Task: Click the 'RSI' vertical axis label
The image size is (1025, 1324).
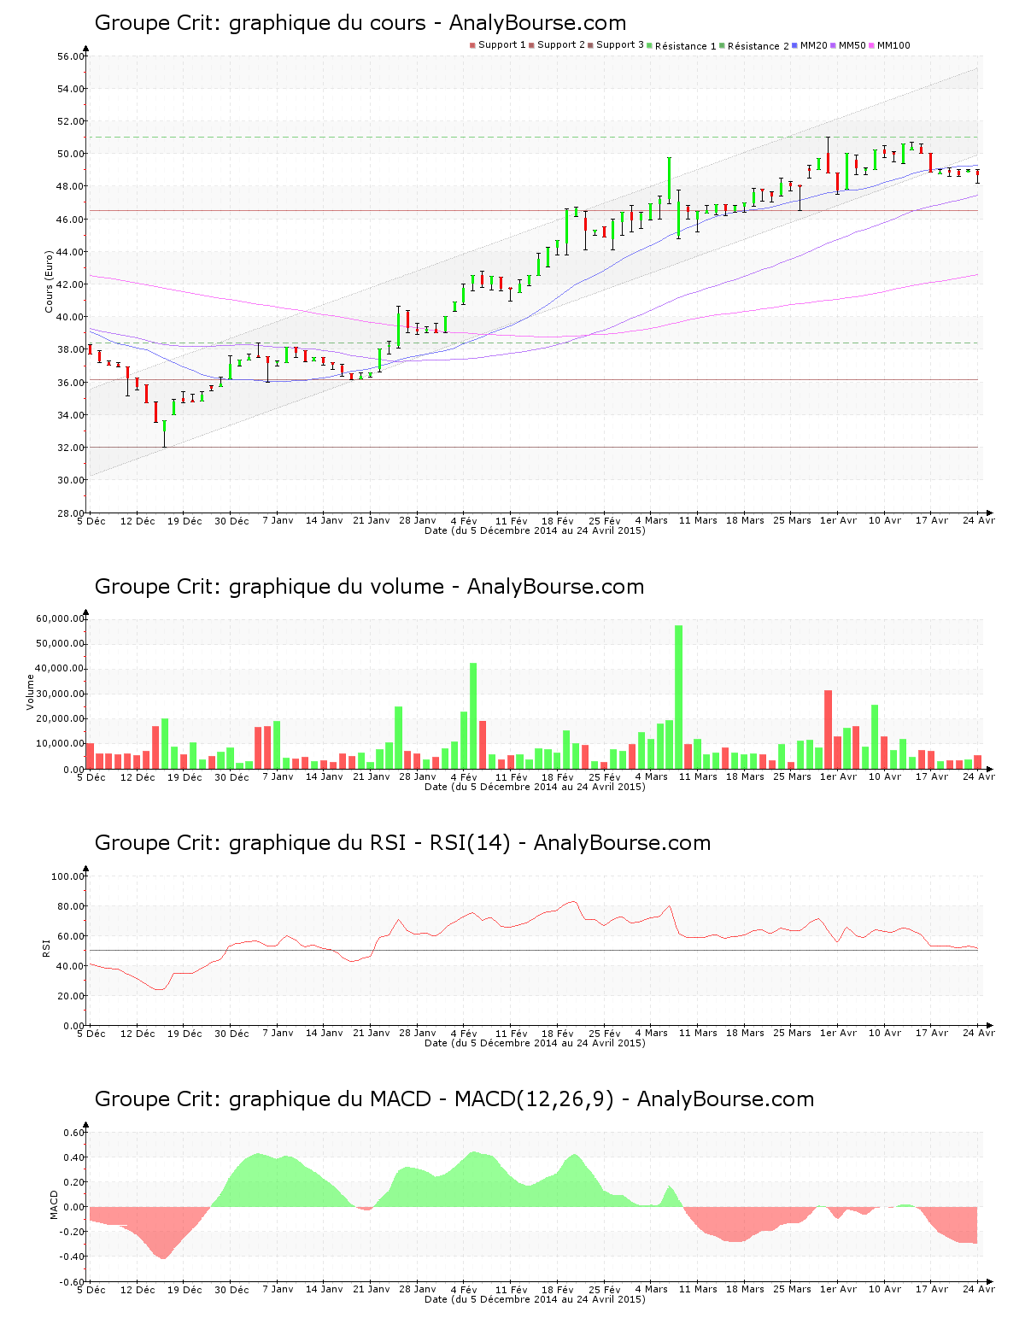Action: click(x=47, y=947)
